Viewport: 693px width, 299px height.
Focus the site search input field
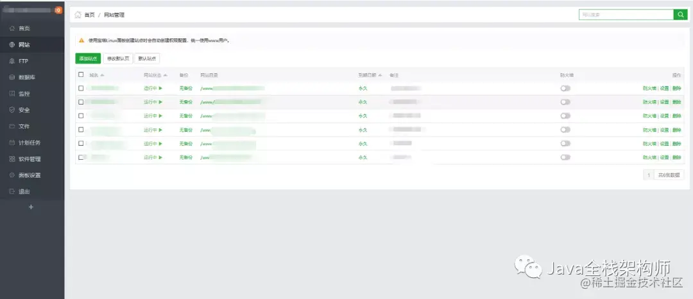(626, 15)
